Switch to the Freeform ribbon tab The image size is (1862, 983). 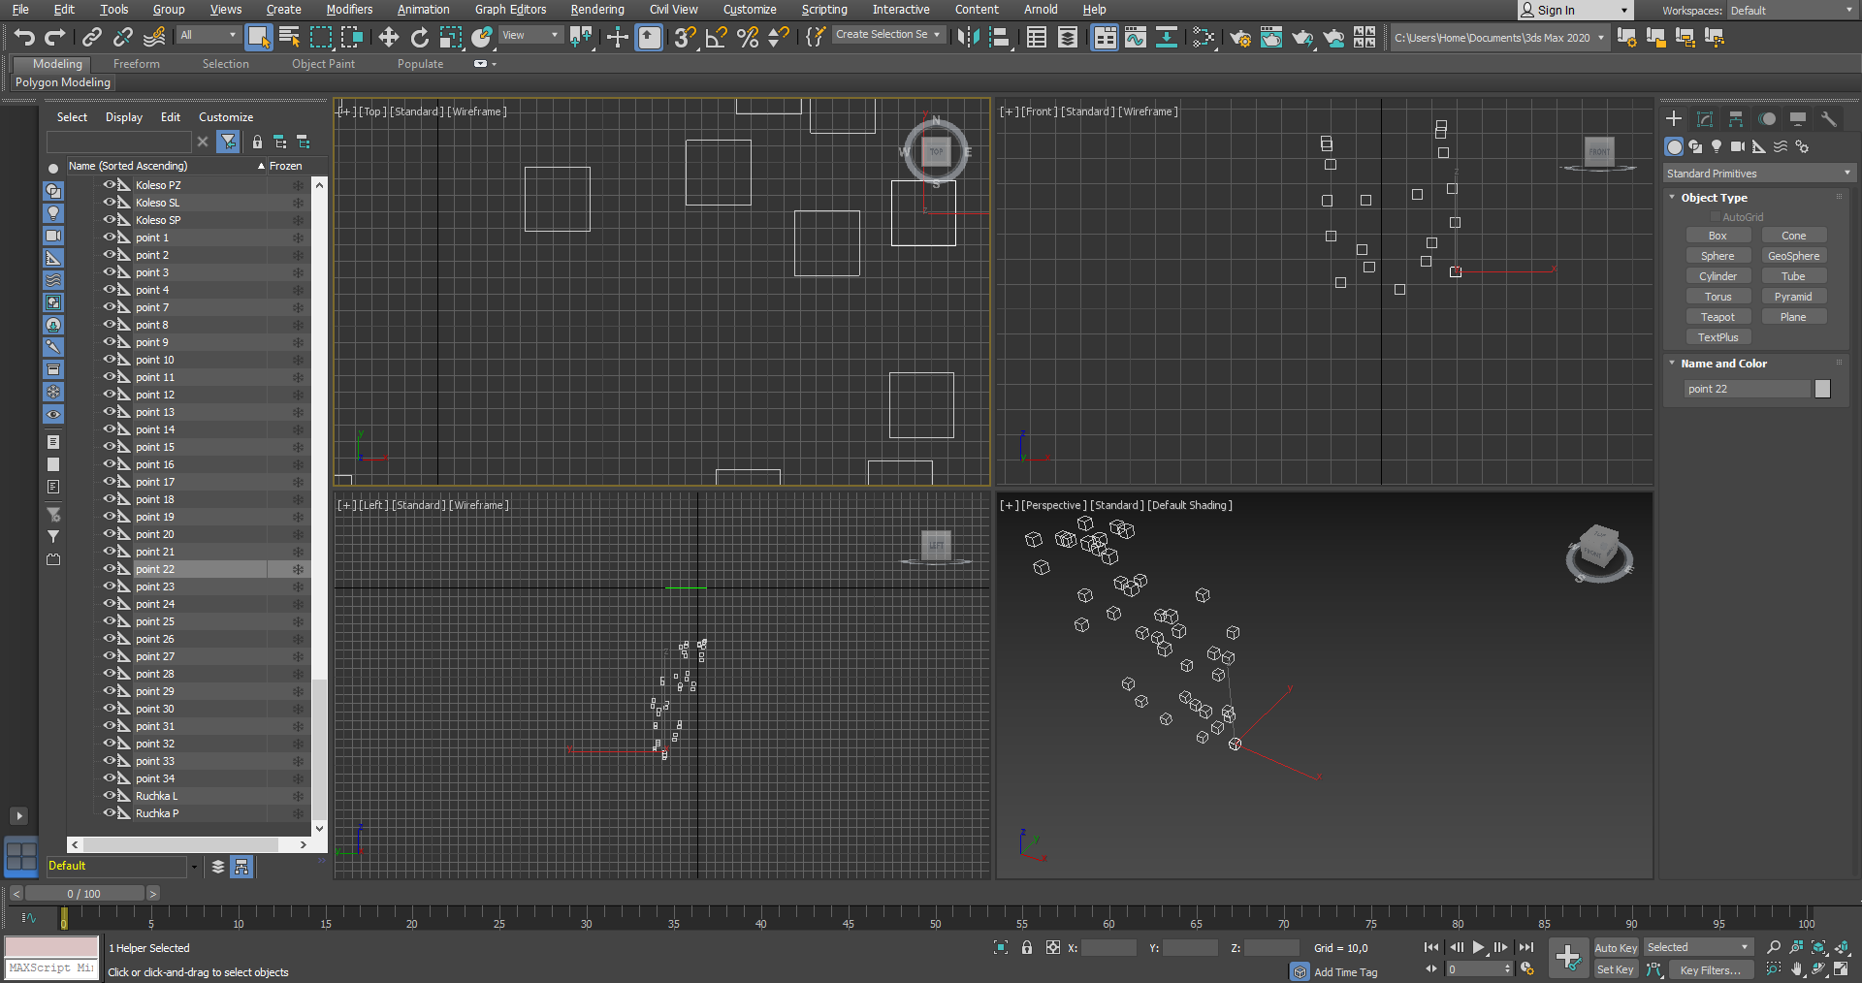pyautogui.click(x=136, y=64)
